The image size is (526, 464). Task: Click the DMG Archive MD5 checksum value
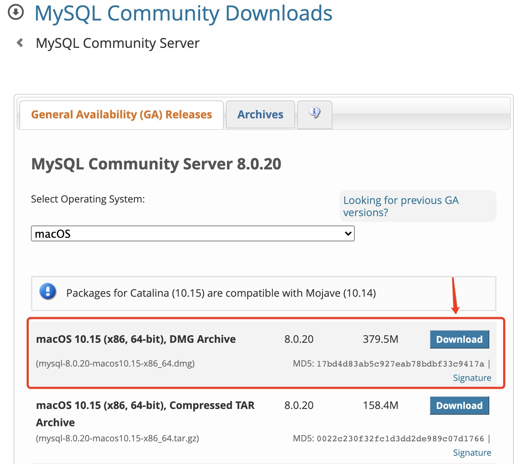(400, 364)
